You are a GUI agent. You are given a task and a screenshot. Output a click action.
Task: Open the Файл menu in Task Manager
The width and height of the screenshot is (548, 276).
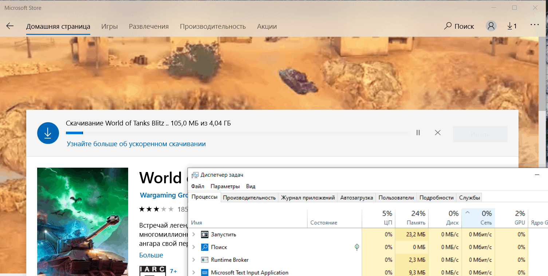click(x=198, y=186)
